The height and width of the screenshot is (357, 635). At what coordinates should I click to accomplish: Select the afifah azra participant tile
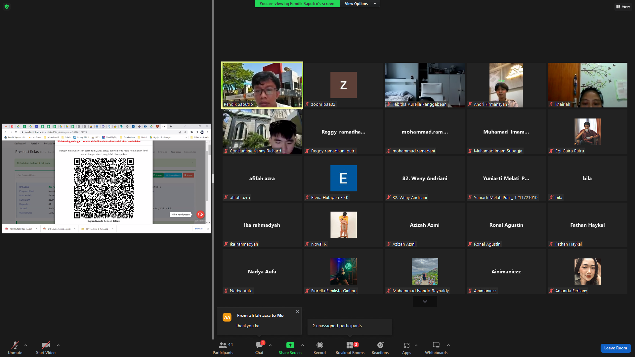(x=262, y=178)
